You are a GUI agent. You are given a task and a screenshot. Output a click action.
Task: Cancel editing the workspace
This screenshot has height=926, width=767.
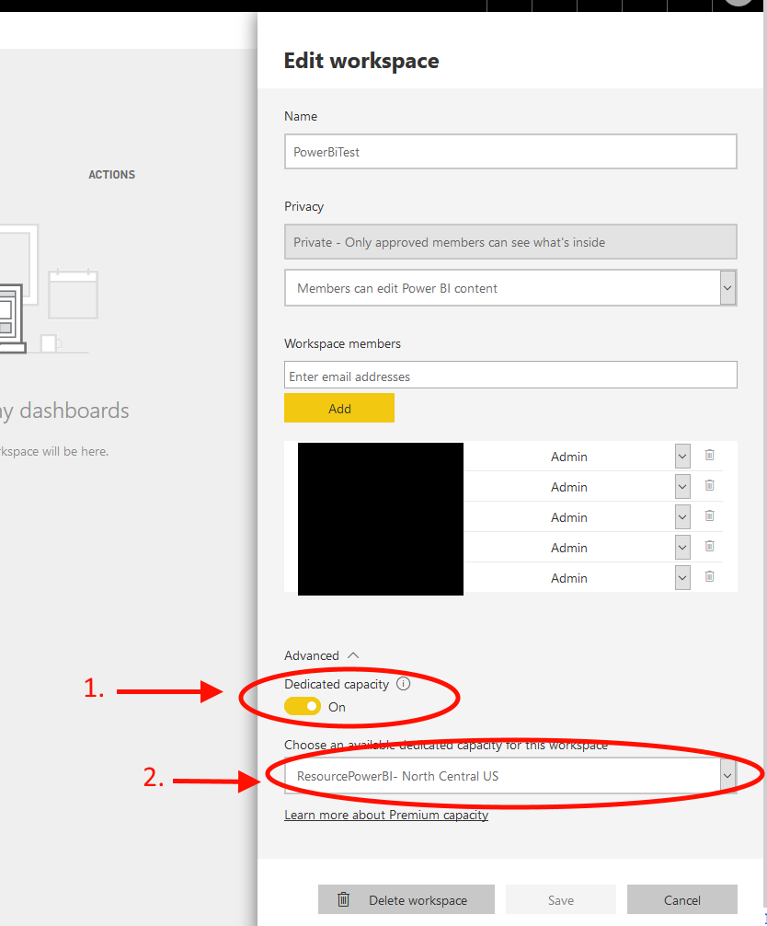[682, 899]
